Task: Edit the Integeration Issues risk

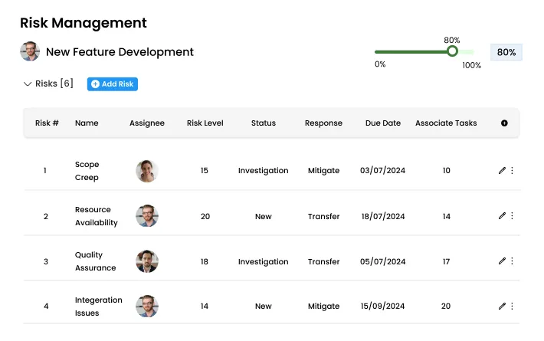Action: click(502, 306)
